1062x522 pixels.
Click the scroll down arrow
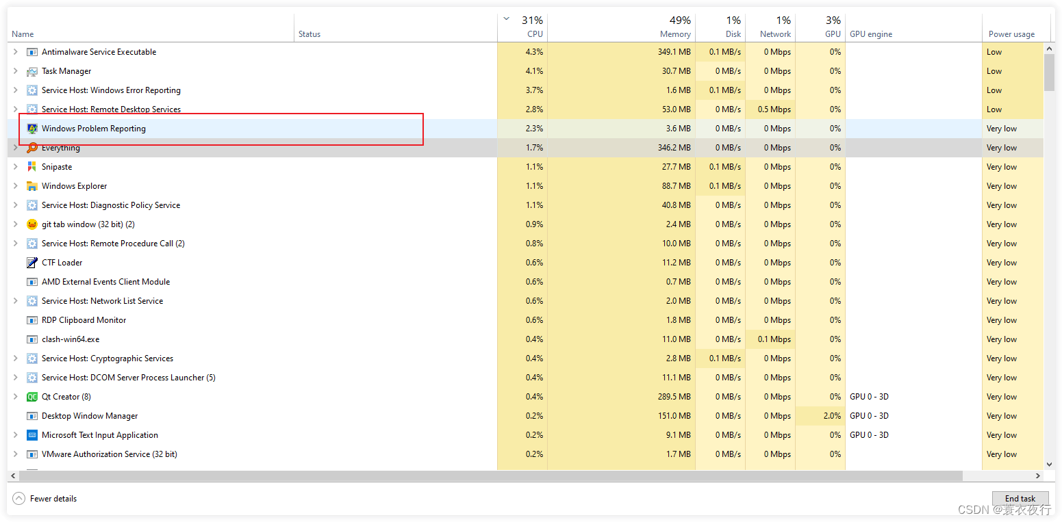pyautogui.click(x=1049, y=465)
